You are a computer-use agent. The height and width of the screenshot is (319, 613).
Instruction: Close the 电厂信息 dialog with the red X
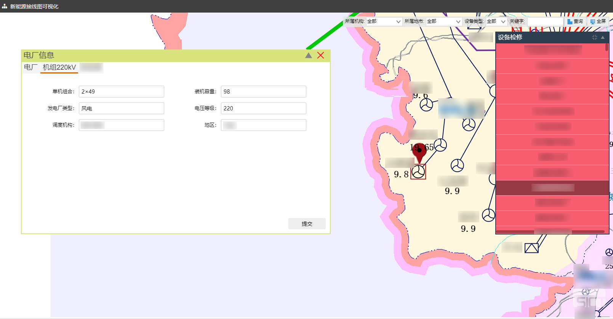pyautogui.click(x=321, y=56)
